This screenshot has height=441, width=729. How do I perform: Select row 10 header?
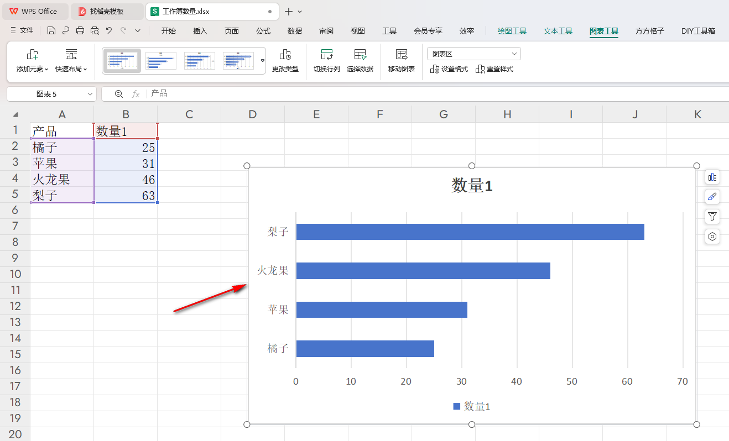[x=15, y=274]
